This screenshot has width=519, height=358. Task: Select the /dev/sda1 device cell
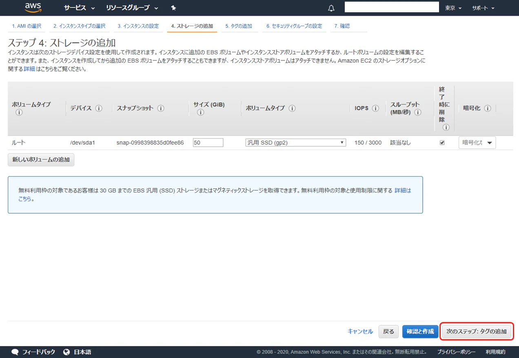pyautogui.click(x=82, y=143)
